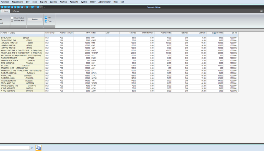Select the CIPLOX 500MG TAB row
The height and width of the screenshot is (151, 264).
point(119,41)
